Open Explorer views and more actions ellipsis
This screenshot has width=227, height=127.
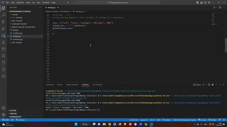40,7
